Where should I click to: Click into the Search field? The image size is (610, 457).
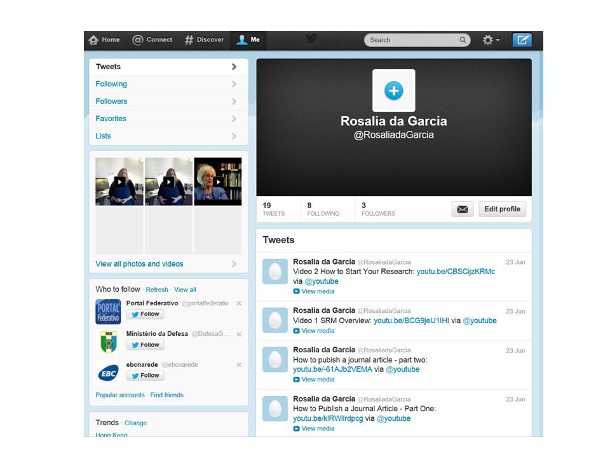click(417, 40)
